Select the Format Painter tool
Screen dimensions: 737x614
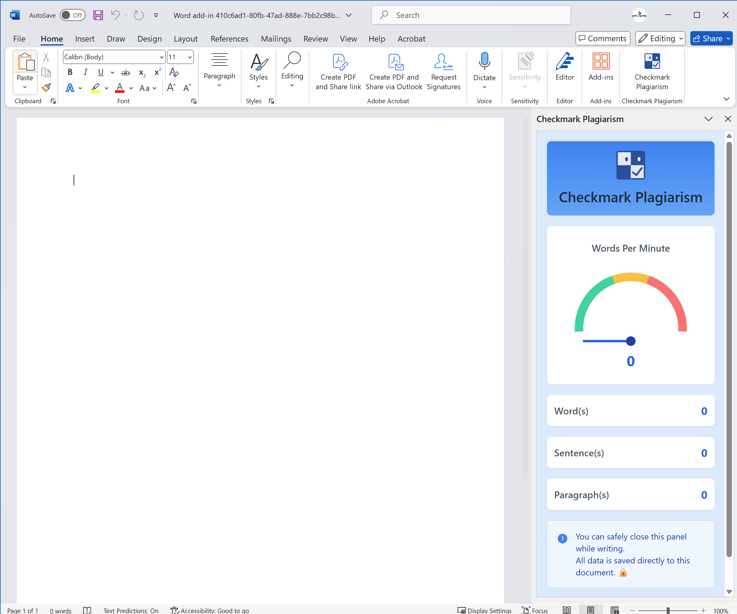[x=46, y=87]
